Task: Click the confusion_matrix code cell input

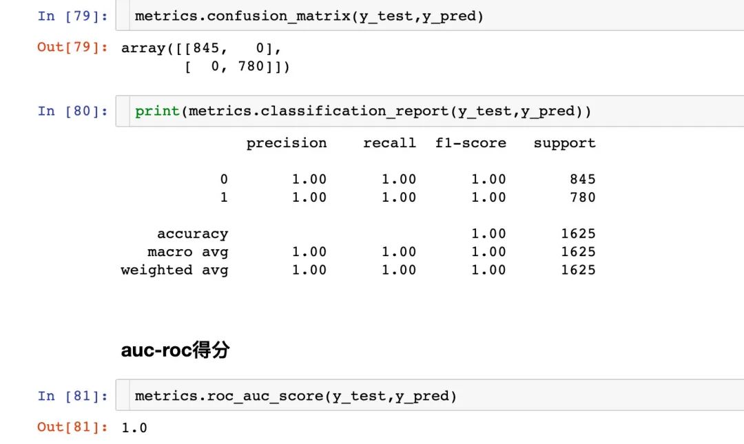Action: pos(430,16)
